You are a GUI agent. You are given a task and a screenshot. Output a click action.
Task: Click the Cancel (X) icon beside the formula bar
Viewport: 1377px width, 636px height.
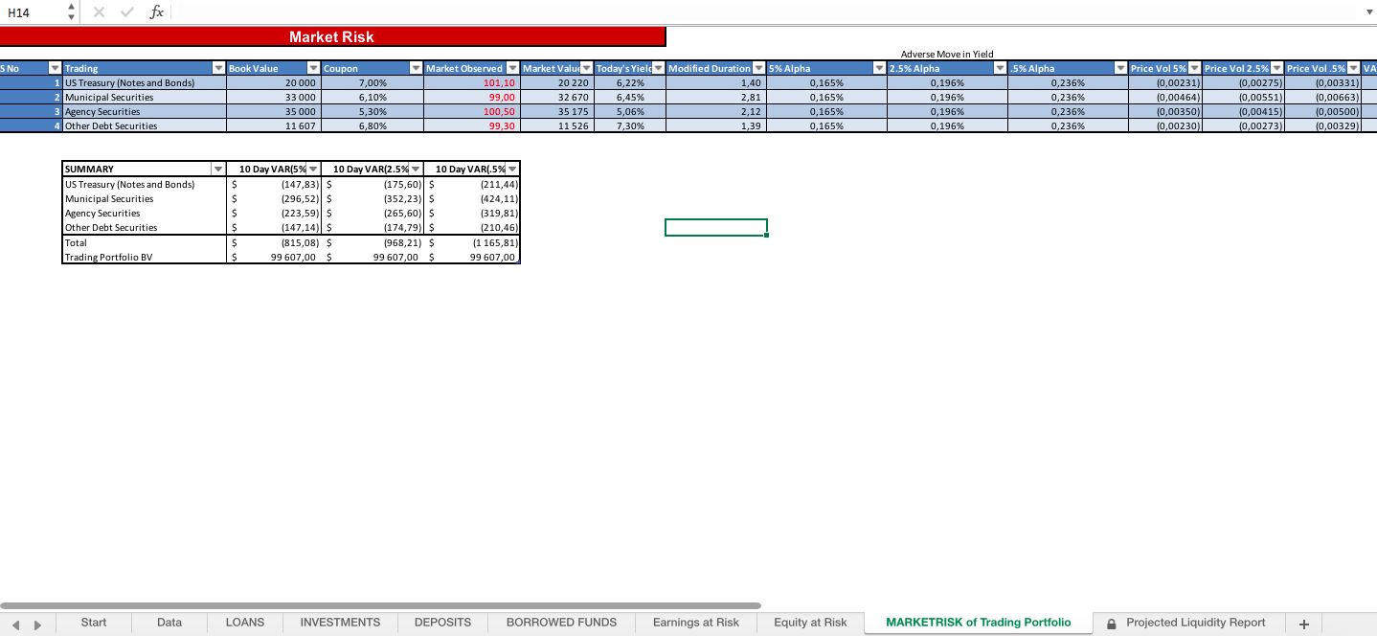(x=100, y=12)
